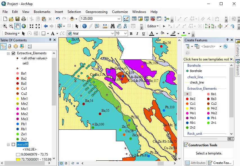Undo the last action
Screen dimensions: 240x166
point(58,19)
